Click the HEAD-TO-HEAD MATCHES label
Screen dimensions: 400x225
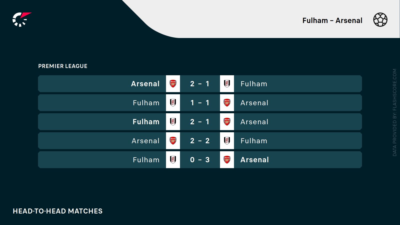coord(58,211)
